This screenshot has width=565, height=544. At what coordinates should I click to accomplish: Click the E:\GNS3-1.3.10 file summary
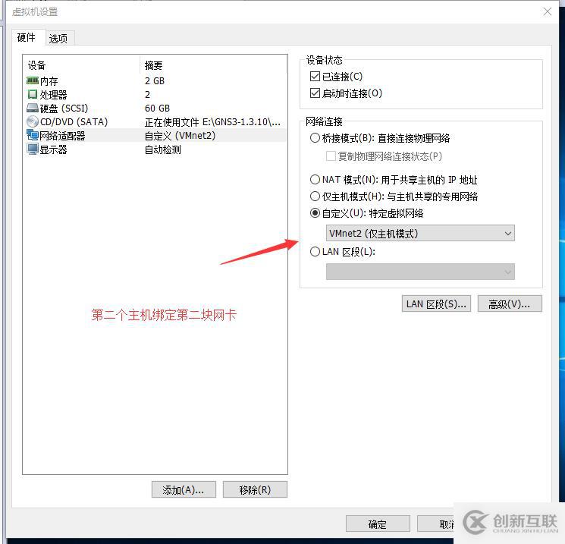[x=212, y=122]
